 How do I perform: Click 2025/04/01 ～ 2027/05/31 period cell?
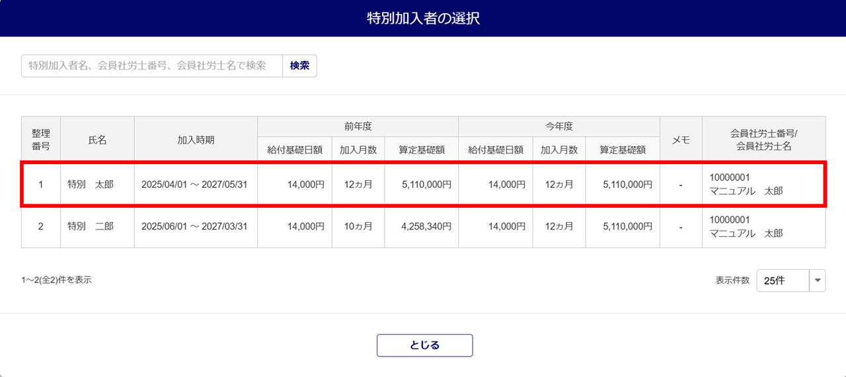194,185
